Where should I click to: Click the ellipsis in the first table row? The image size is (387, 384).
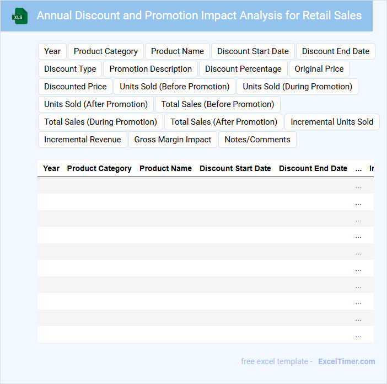(358, 186)
